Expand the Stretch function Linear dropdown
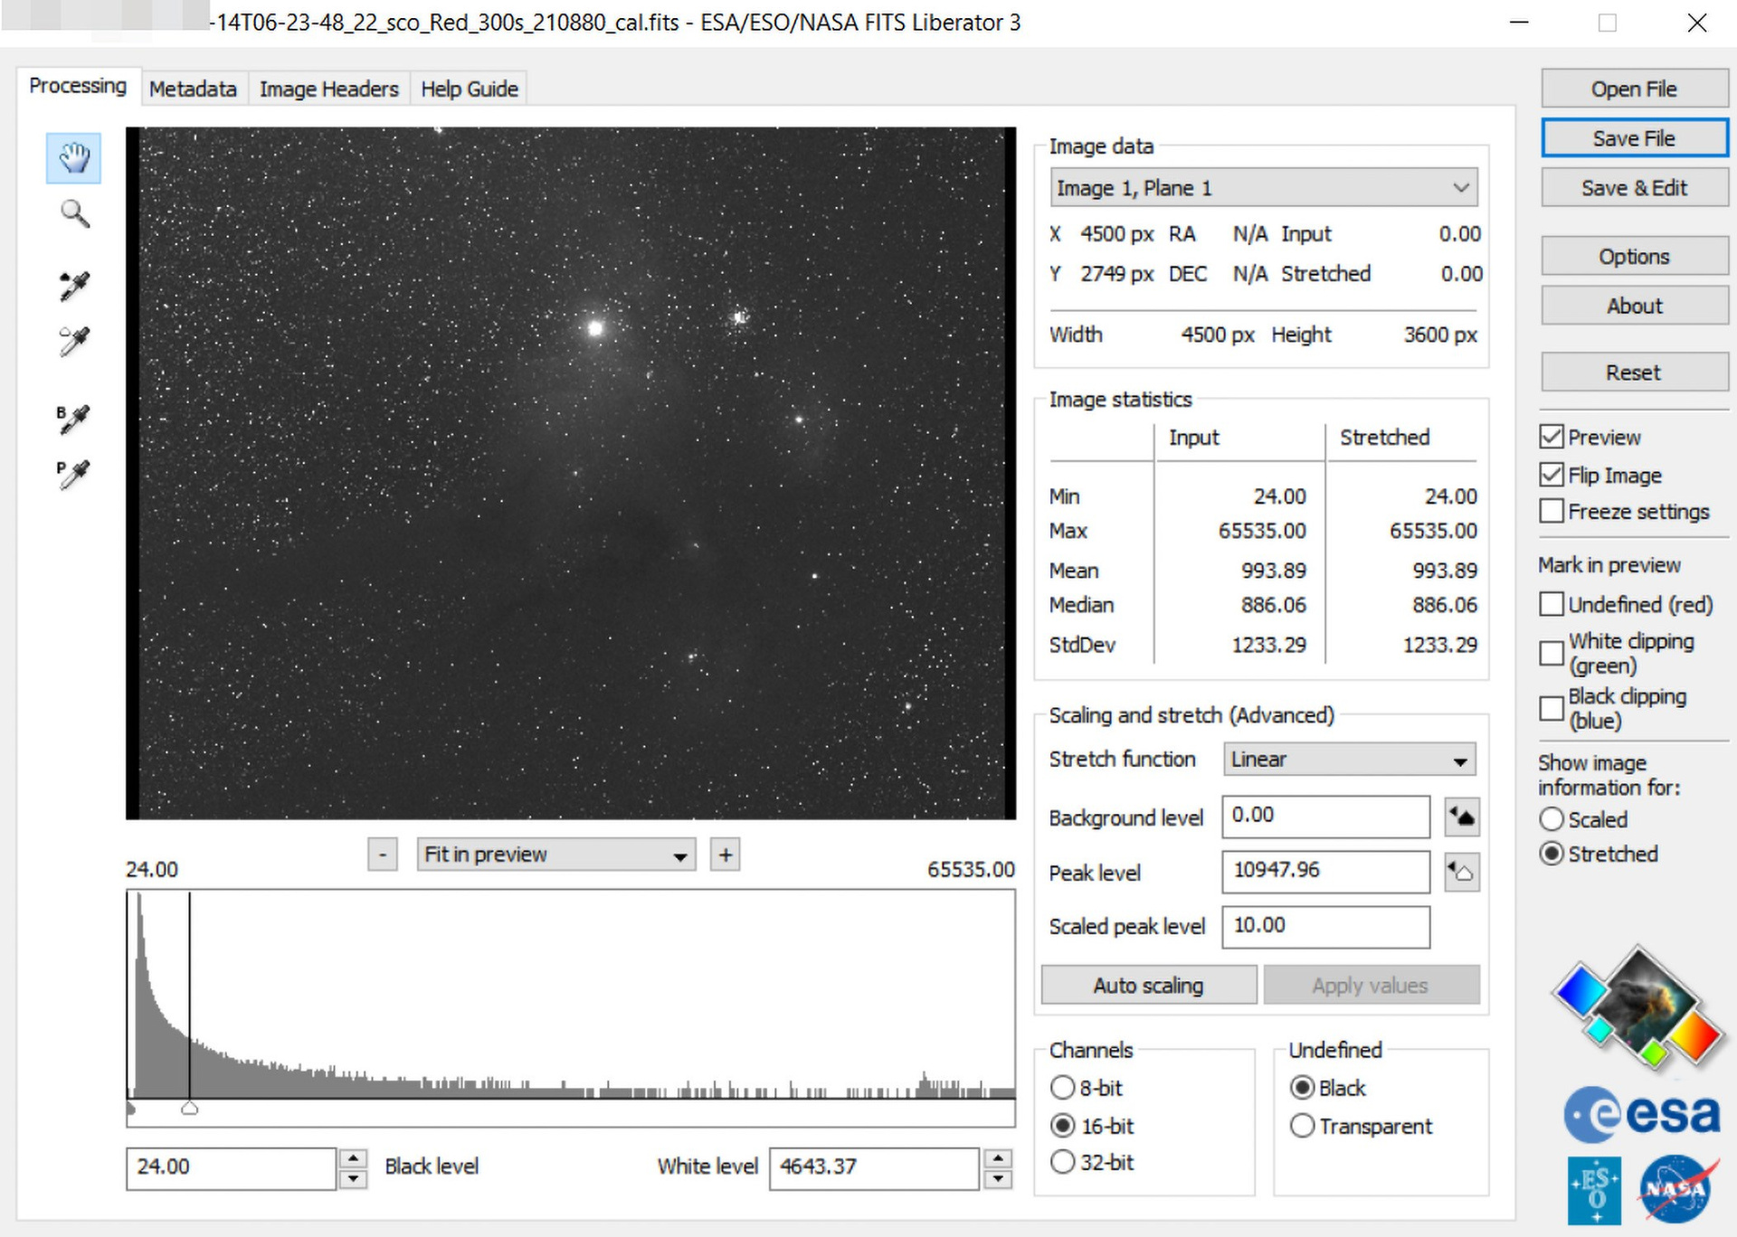The width and height of the screenshot is (1737, 1237). point(1348,760)
